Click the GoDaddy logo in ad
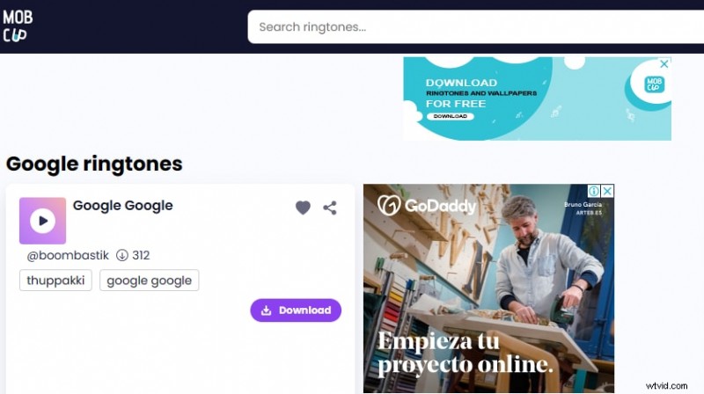 (x=427, y=206)
